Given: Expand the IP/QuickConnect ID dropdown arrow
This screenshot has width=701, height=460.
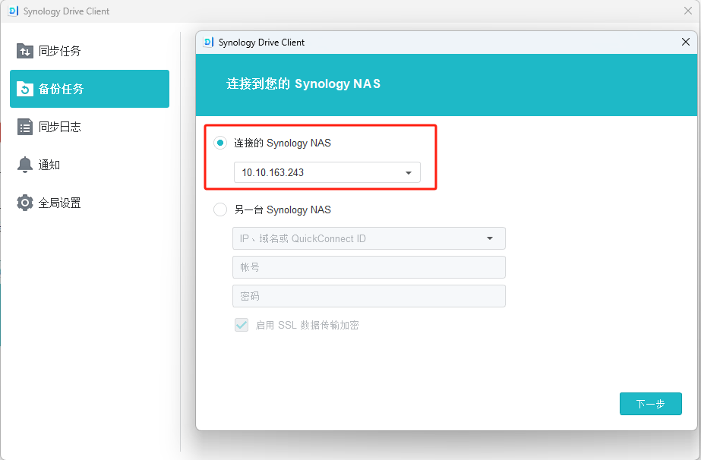Looking at the screenshot, I should (x=490, y=238).
